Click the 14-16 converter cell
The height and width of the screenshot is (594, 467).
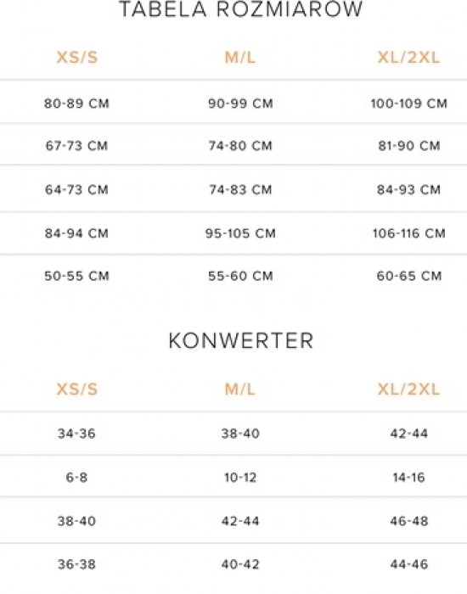tap(409, 477)
